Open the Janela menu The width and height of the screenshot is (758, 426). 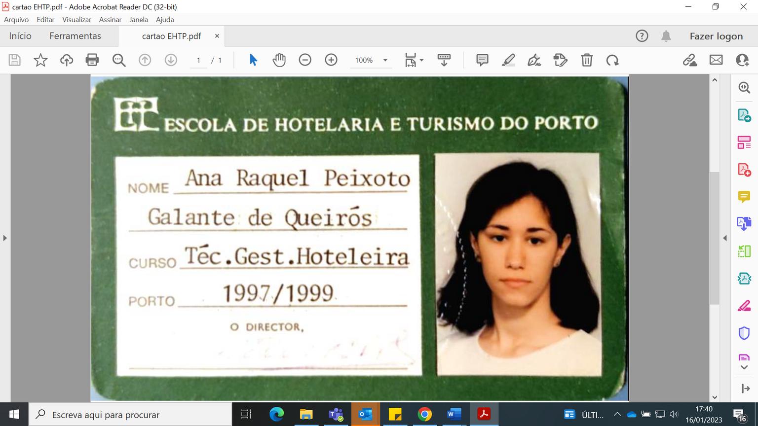coord(139,20)
